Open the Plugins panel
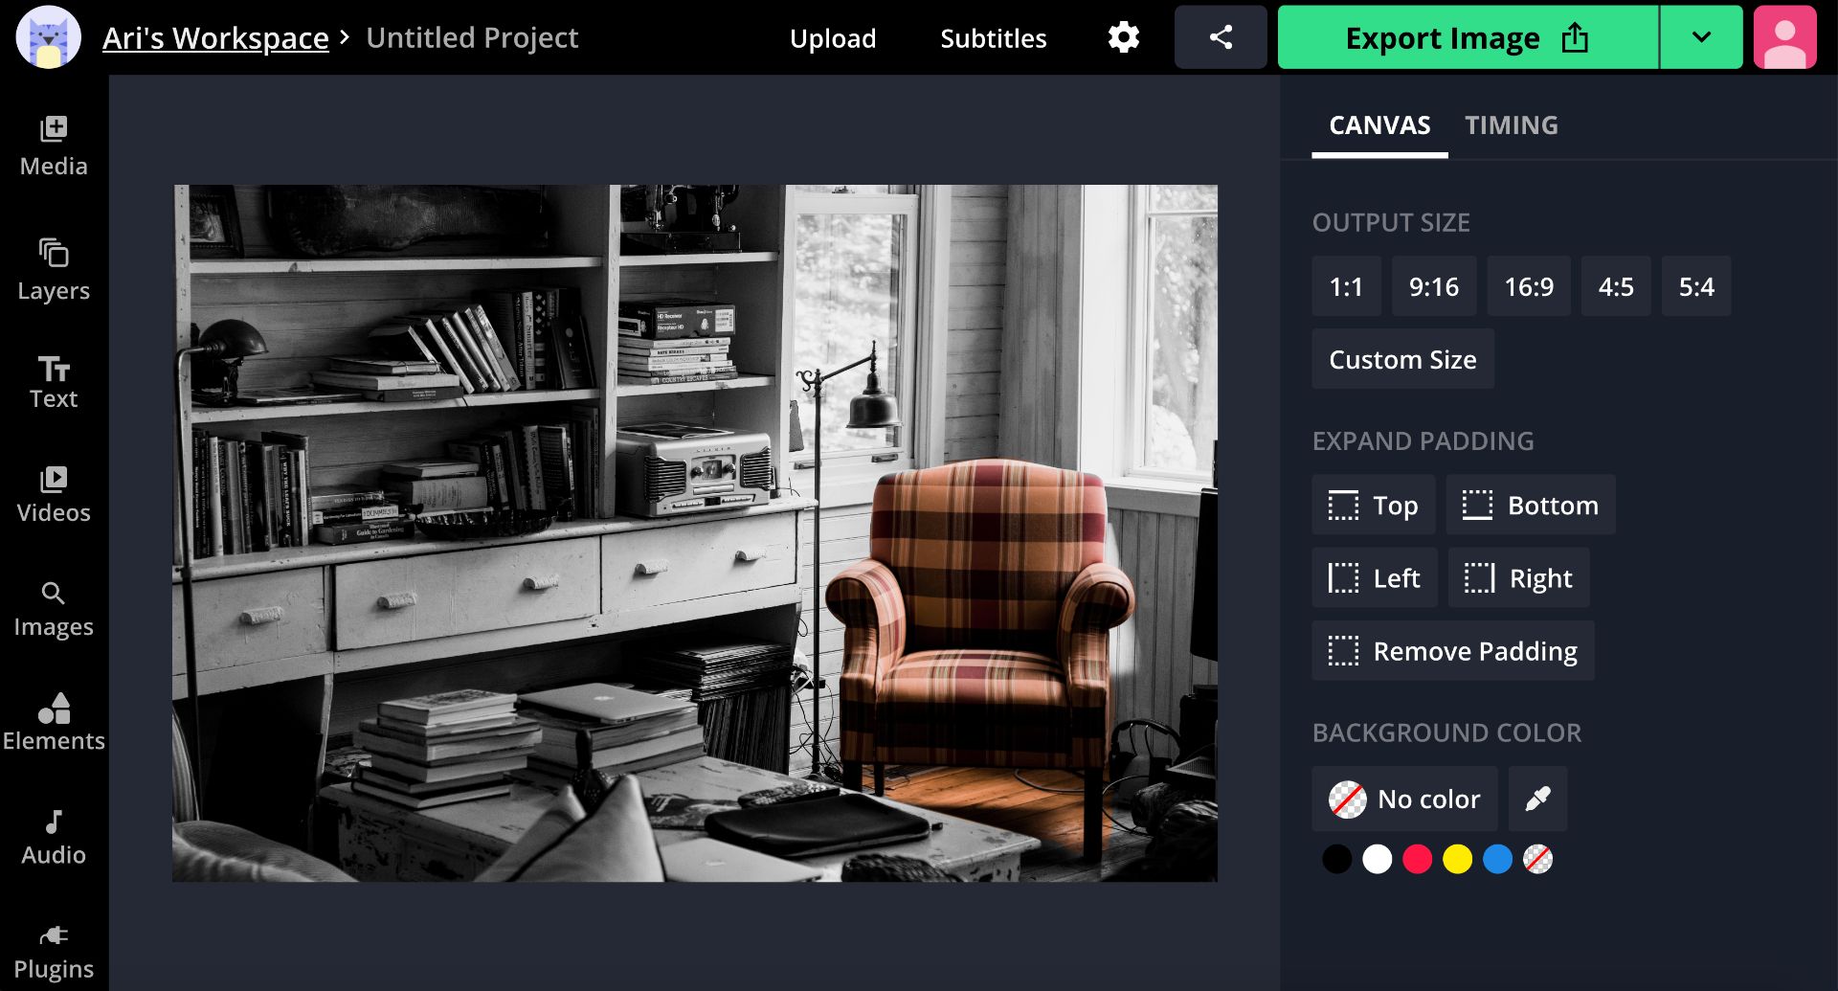The width and height of the screenshot is (1838, 991). 54,952
